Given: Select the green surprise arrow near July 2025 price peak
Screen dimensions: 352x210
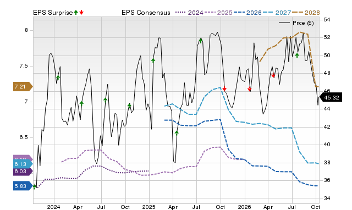Looking at the screenshot, I should 201,40.
